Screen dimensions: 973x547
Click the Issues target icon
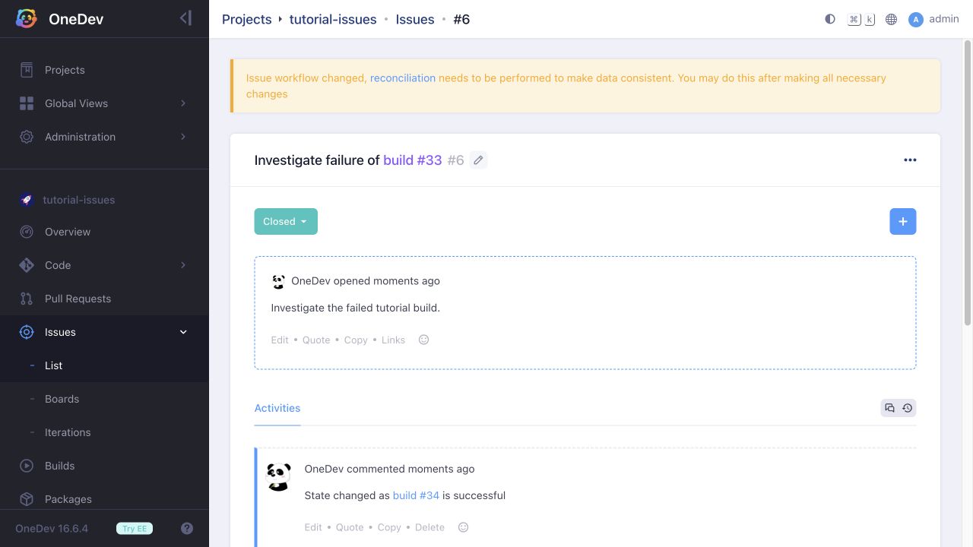[x=27, y=332]
